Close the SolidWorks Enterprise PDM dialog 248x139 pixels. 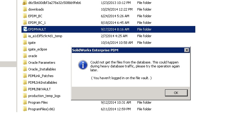[187, 50]
